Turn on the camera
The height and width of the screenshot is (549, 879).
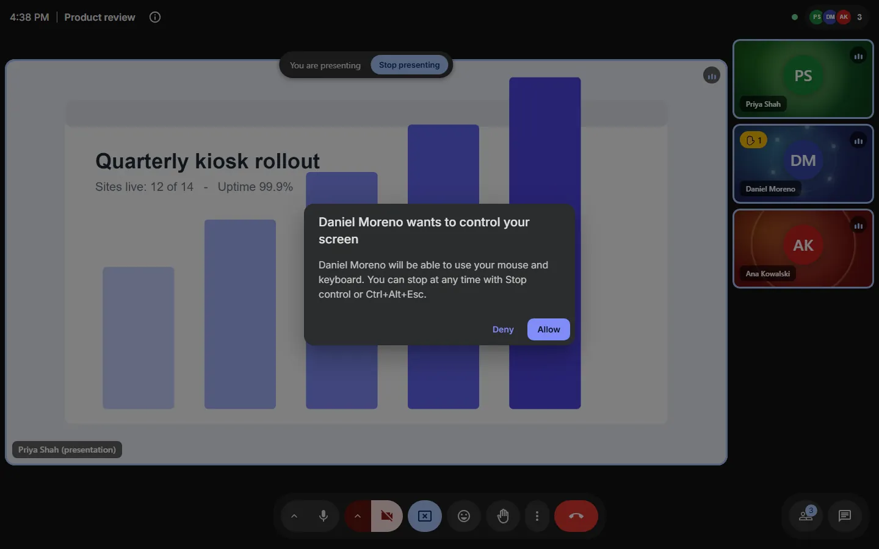pos(387,516)
